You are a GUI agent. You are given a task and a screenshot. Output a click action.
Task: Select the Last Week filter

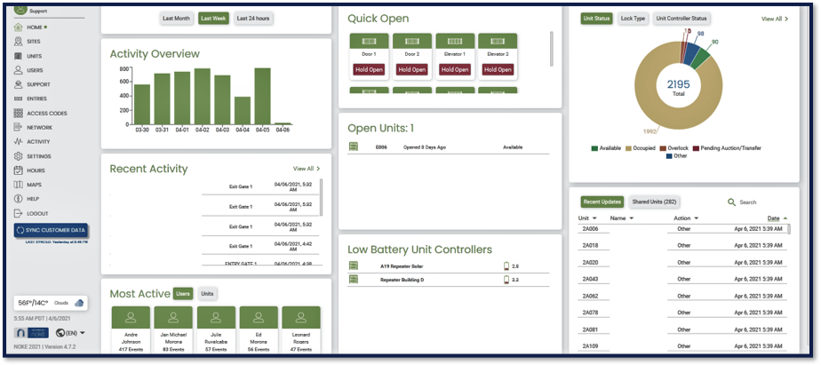[x=213, y=19]
